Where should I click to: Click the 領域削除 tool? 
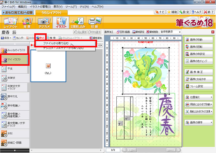(x=152, y=32)
